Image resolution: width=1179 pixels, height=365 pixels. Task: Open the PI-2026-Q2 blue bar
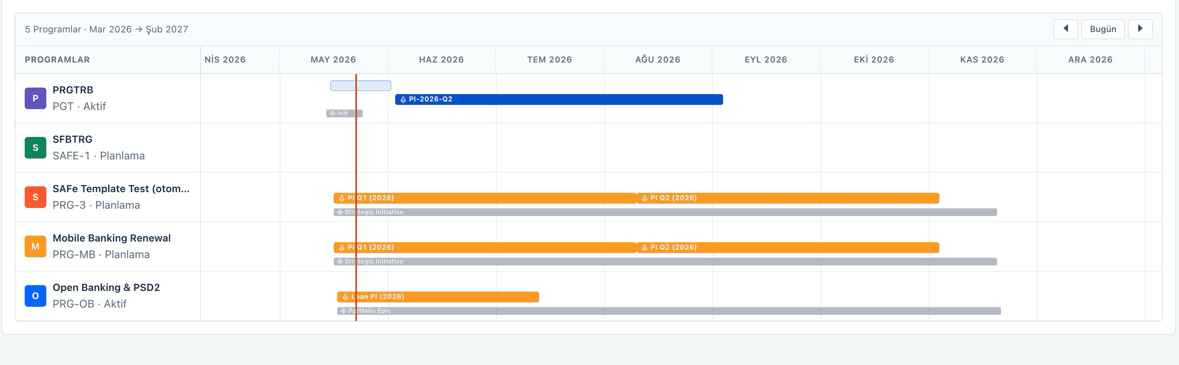[559, 99]
